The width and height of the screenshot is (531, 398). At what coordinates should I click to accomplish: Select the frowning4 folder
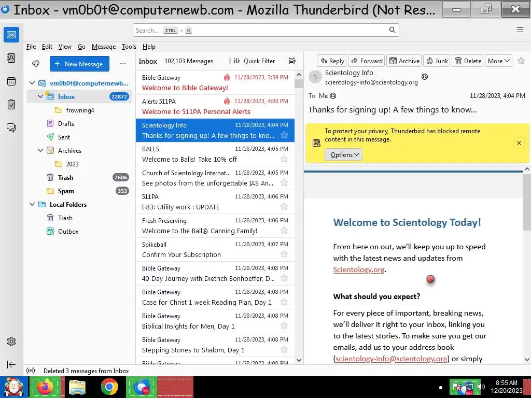[79, 110]
